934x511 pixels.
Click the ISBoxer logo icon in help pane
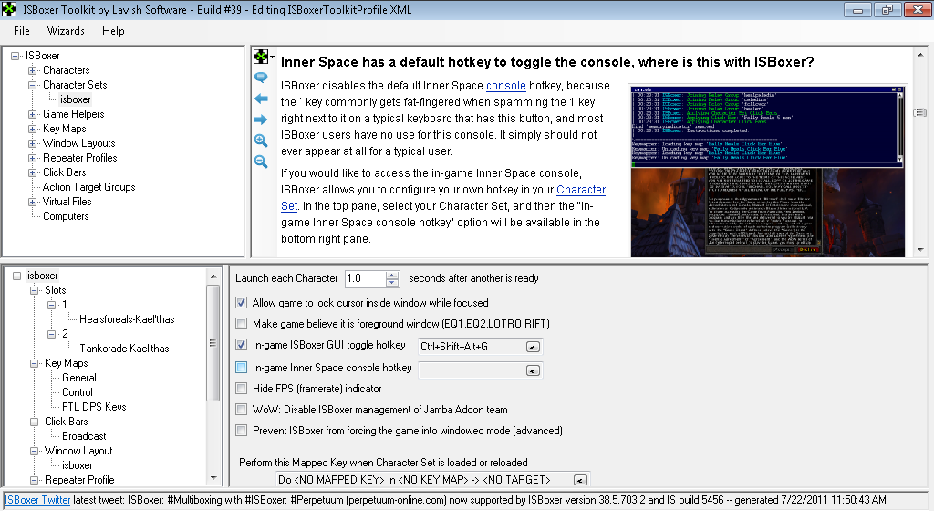[261, 57]
